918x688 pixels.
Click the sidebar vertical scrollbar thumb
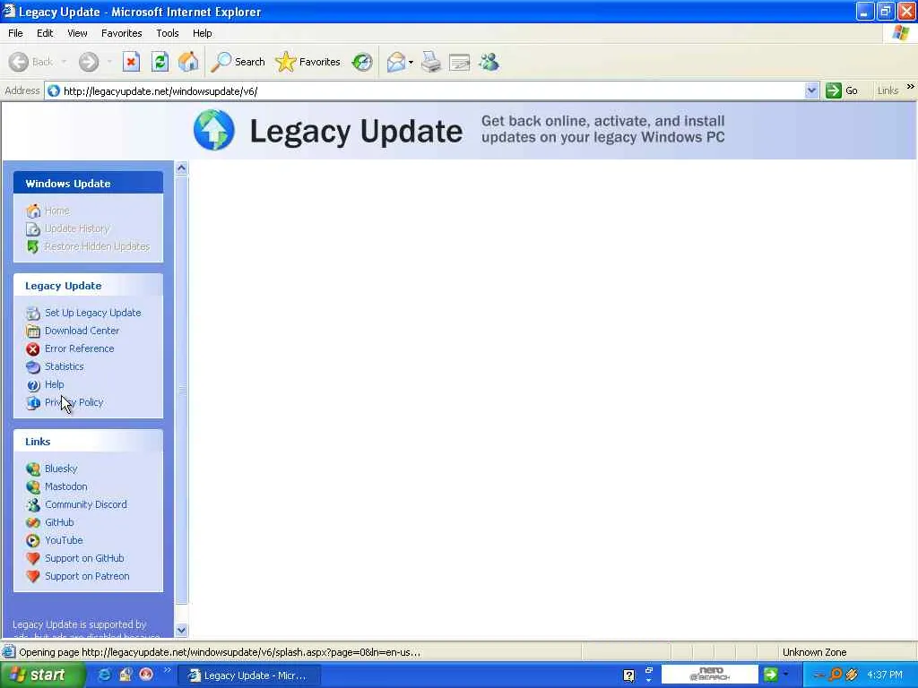tap(181, 389)
